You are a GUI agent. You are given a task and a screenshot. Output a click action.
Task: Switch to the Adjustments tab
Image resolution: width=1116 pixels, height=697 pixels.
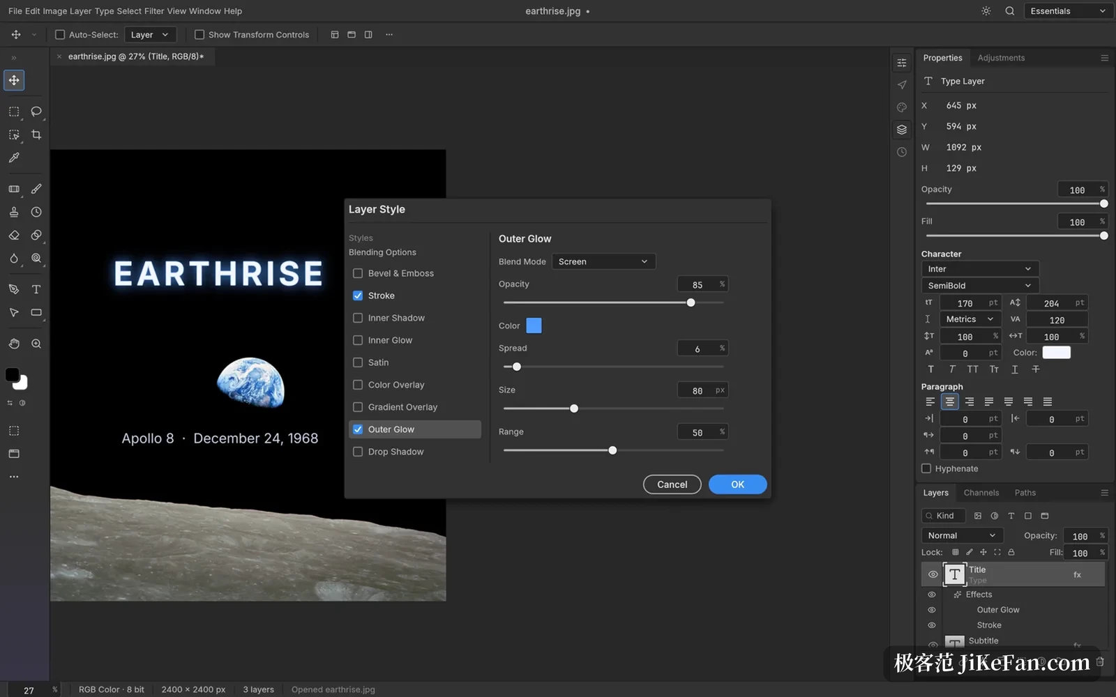pyautogui.click(x=1001, y=58)
